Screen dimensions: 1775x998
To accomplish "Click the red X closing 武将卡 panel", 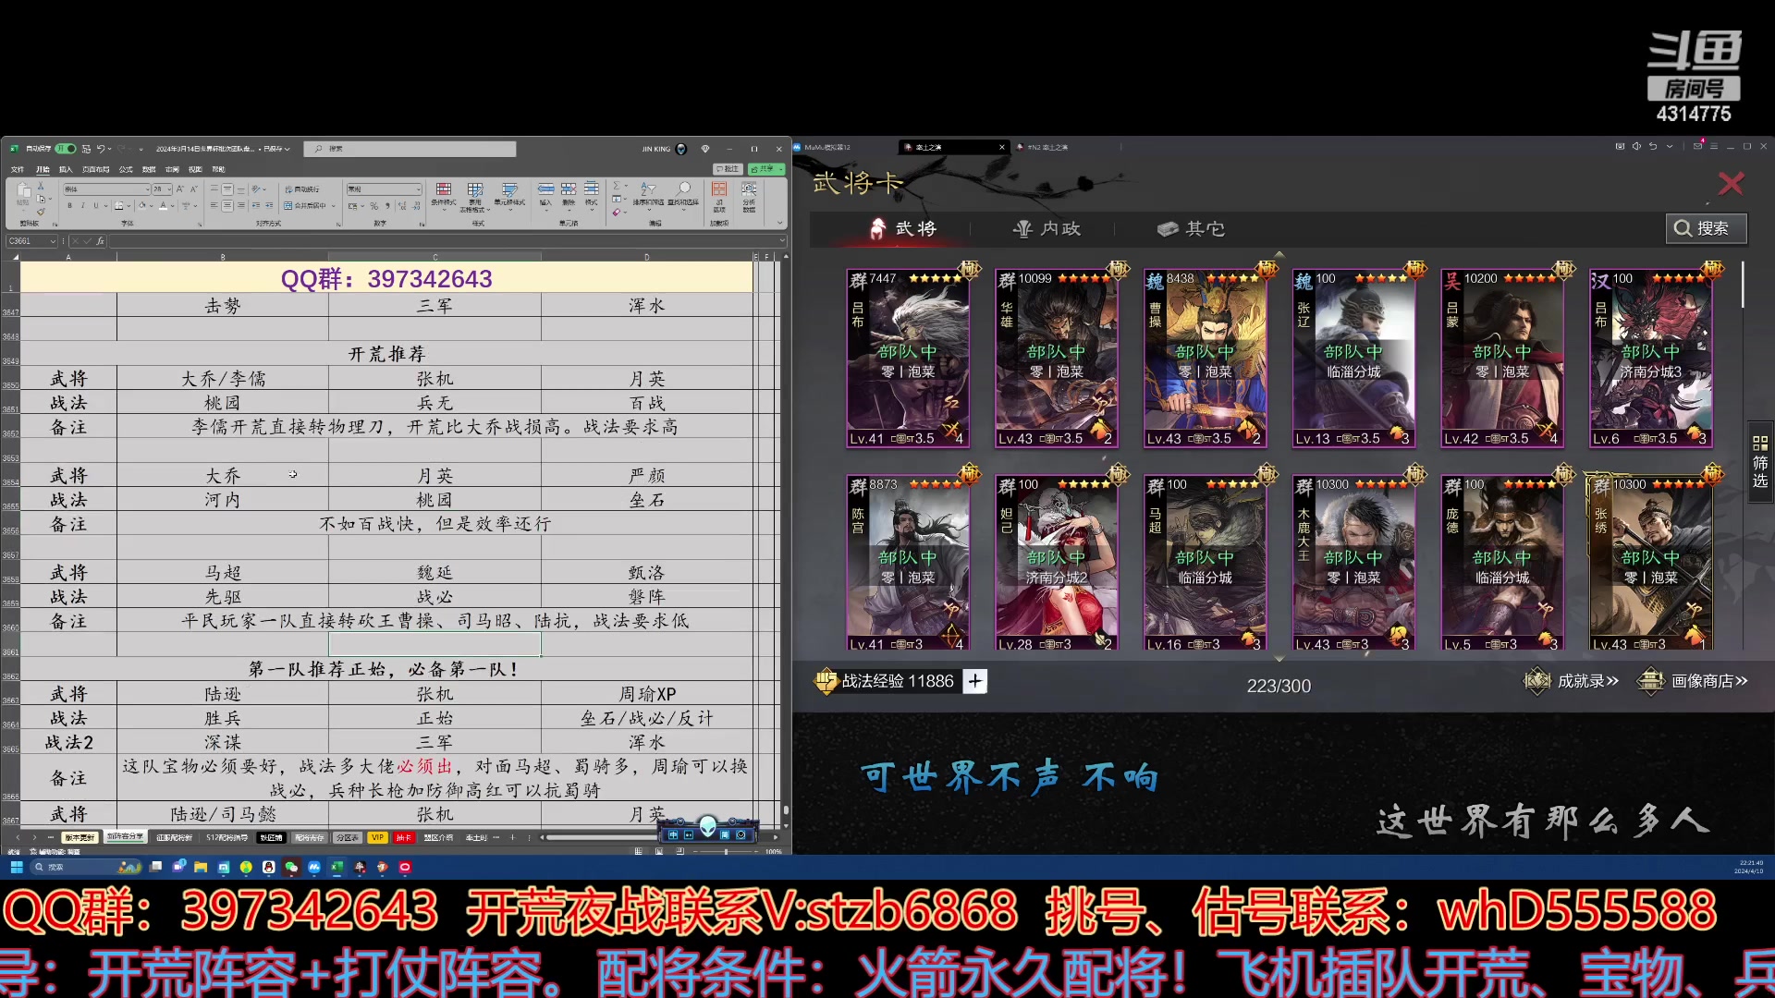I will [x=1731, y=184].
